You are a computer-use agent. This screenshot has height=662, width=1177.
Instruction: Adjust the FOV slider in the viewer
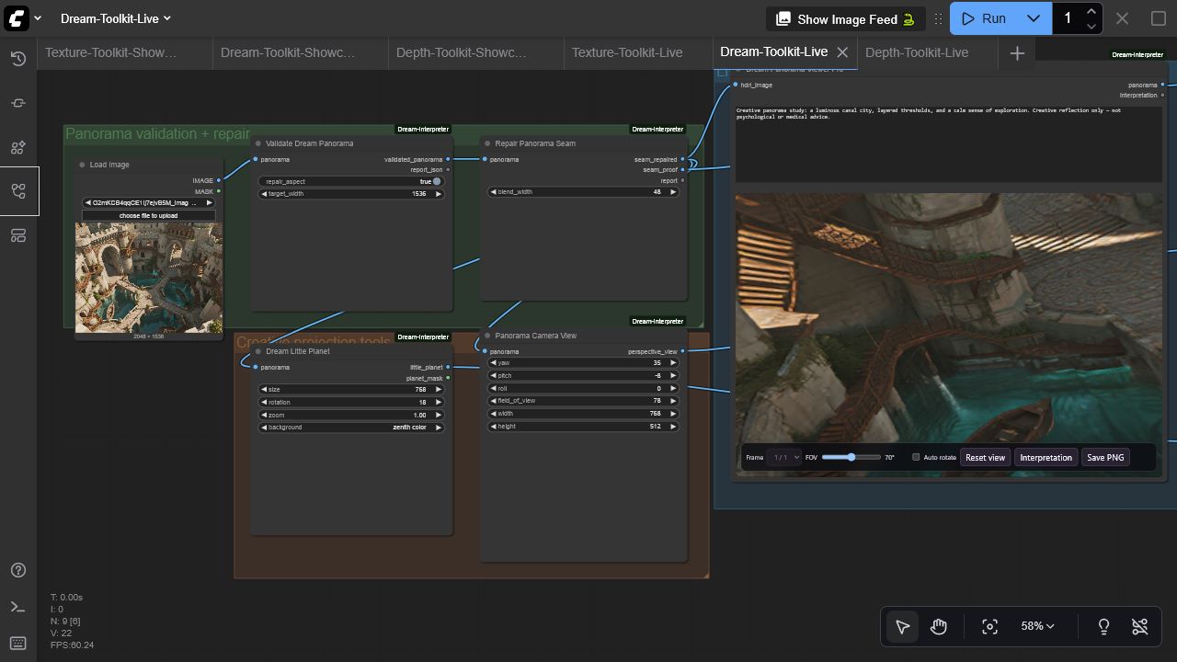pyautogui.click(x=851, y=457)
